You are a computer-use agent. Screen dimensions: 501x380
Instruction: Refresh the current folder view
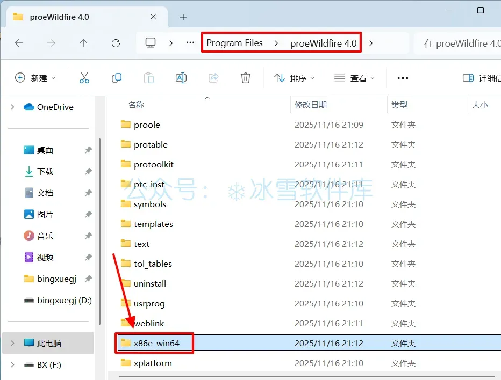click(x=116, y=43)
